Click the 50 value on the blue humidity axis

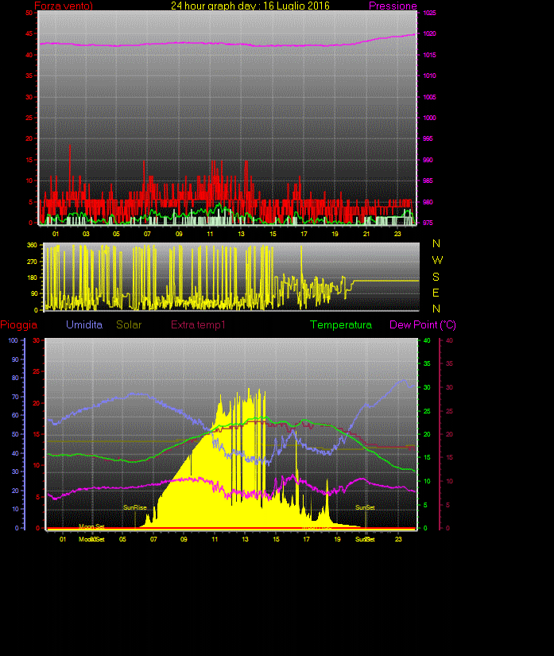pyautogui.click(x=15, y=434)
